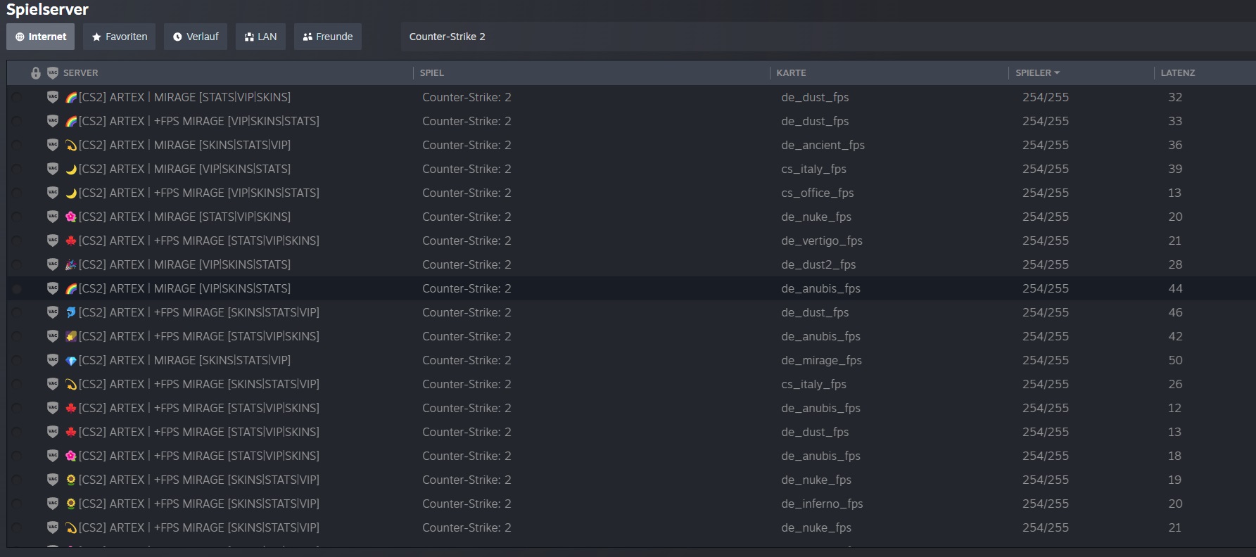Screen dimensions: 1256x557
Task: Click VAC shield in latency 28 row
Action: coord(53,264)
